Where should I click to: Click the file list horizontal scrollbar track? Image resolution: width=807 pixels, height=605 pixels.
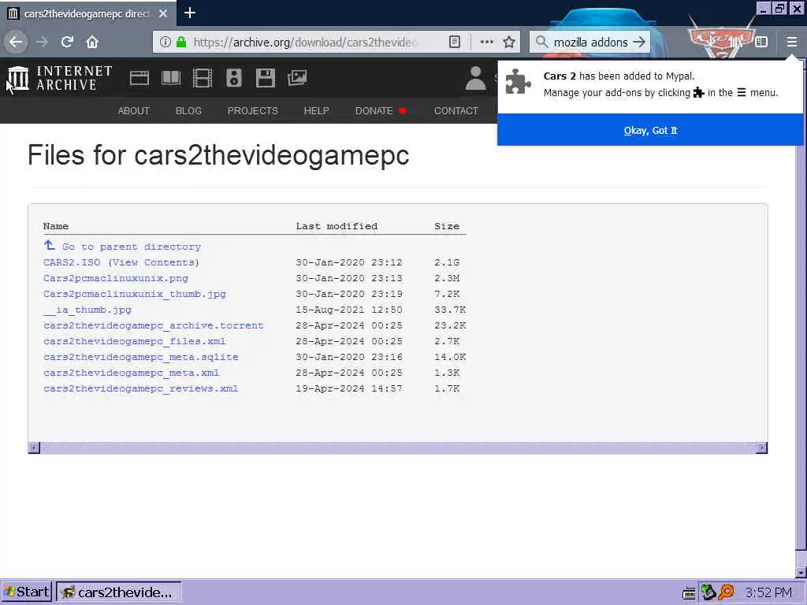pos(398,447)
